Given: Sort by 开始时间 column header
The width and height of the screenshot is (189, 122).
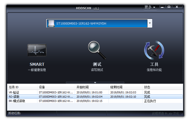Looking at the screenshot, I should click(x=92, y=87).
